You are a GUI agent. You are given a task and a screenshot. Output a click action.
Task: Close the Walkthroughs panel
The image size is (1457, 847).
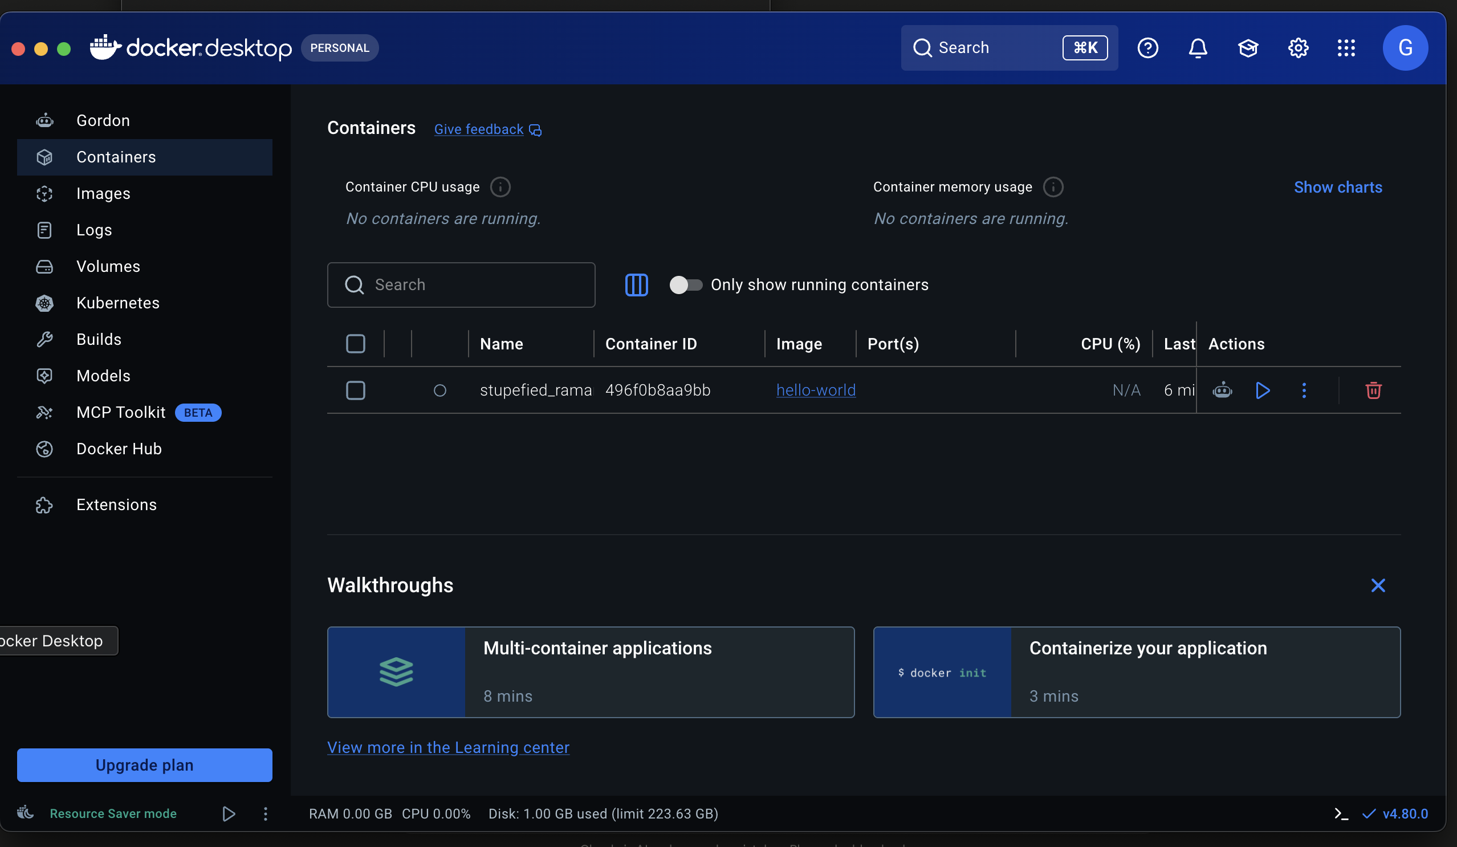coord(1378,585)
